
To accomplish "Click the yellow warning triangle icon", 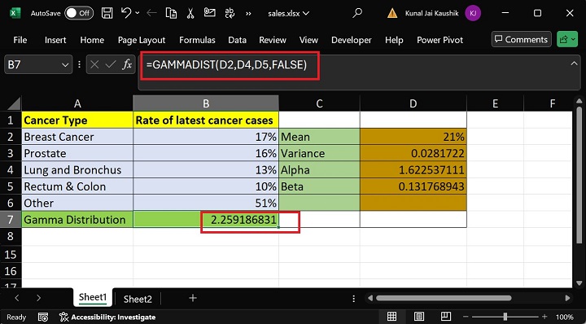I will (x=392, y=14).
